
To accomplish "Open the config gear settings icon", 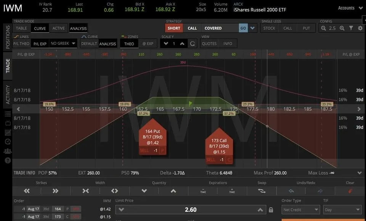I will pos(360,28).
